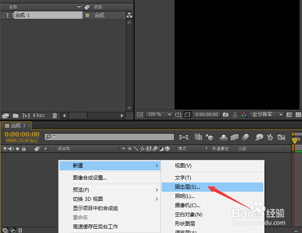
Task: Open flowchart view icon in project panel
Action: click(x=129, y=15)
